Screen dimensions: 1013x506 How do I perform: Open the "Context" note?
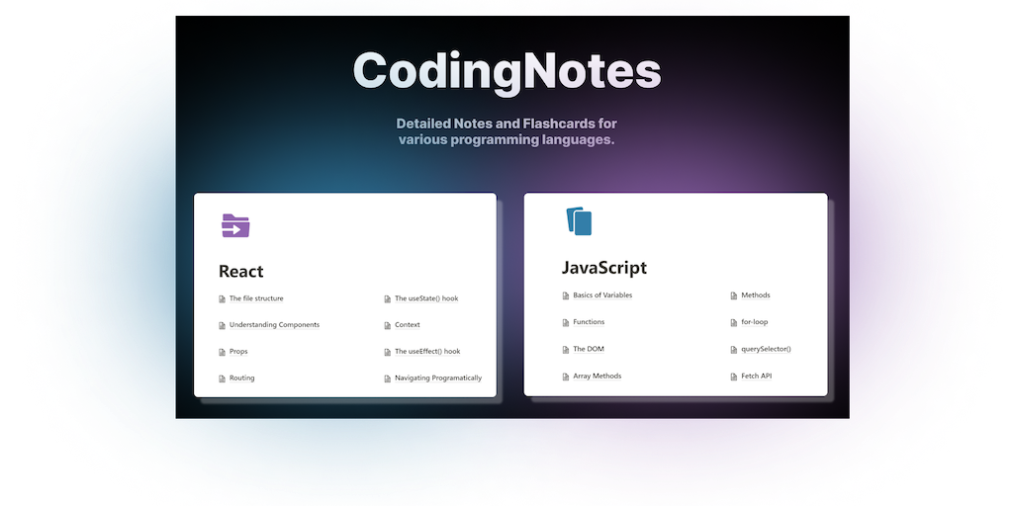pos(407,324)
